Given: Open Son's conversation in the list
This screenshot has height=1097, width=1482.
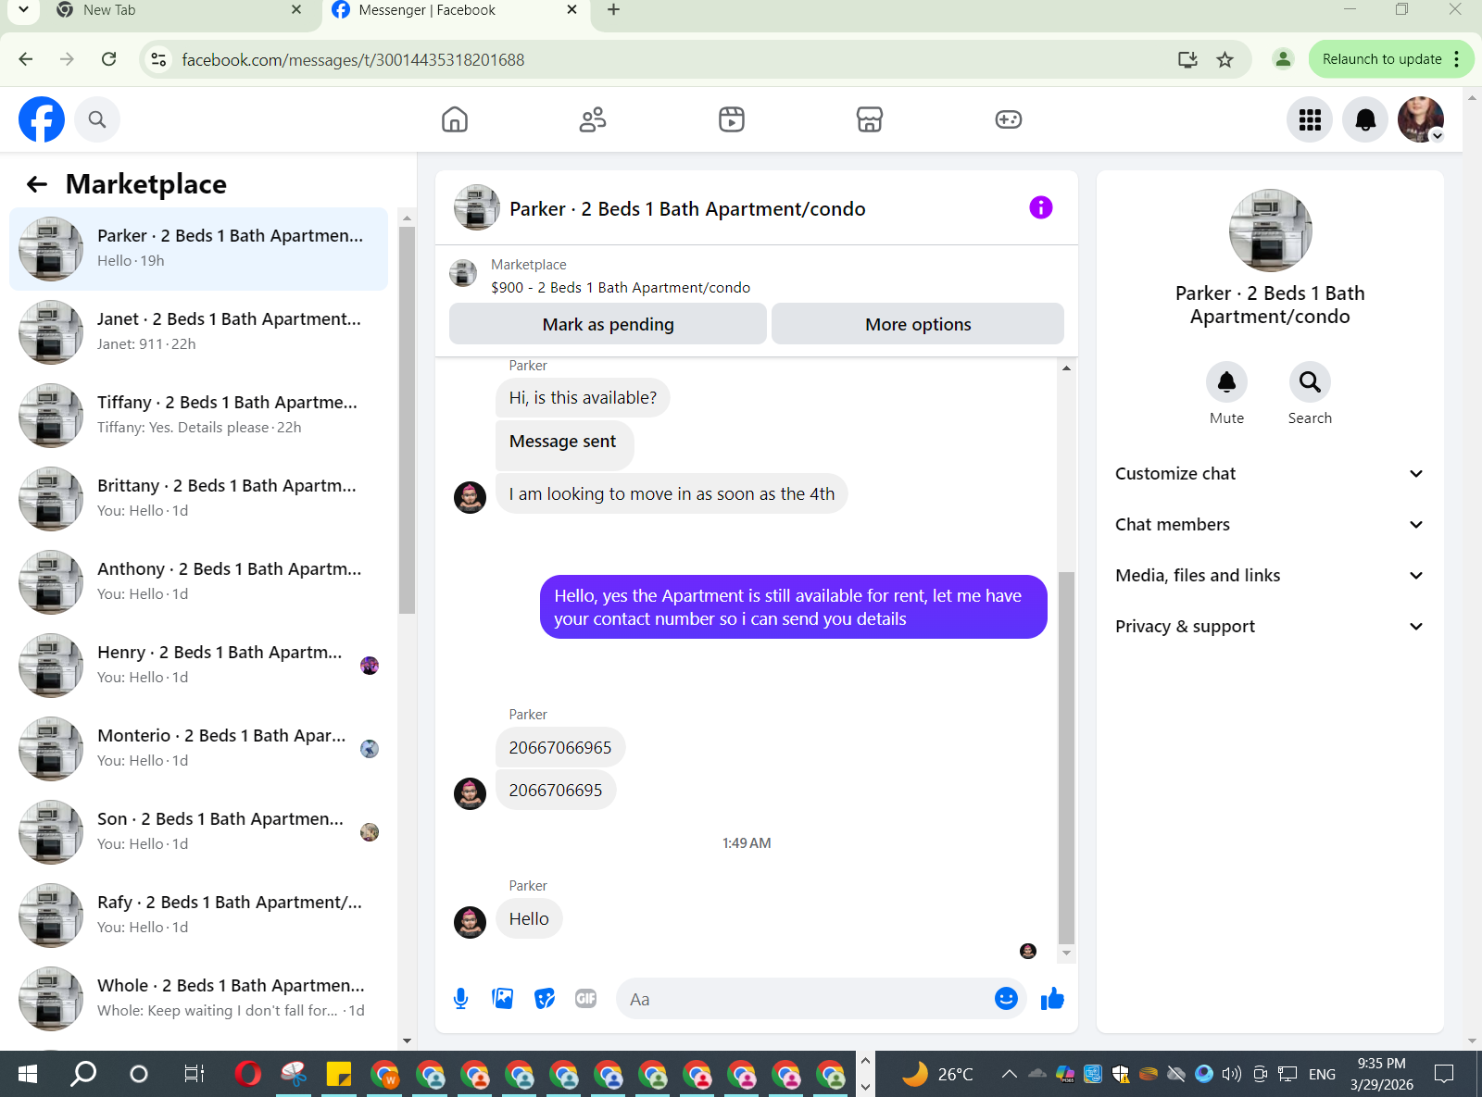Looking at the screenshot, I should 198,832.
